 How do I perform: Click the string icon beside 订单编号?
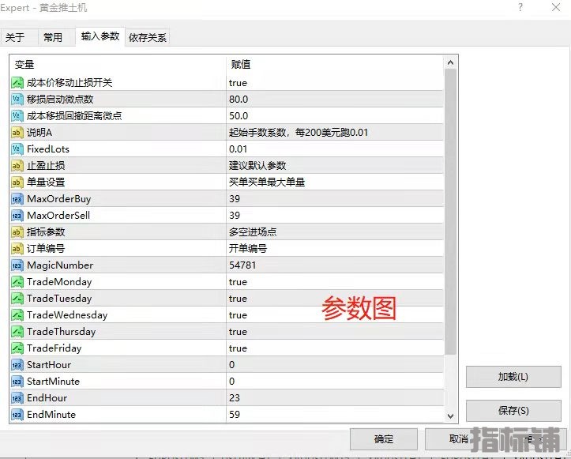(17, 248)
